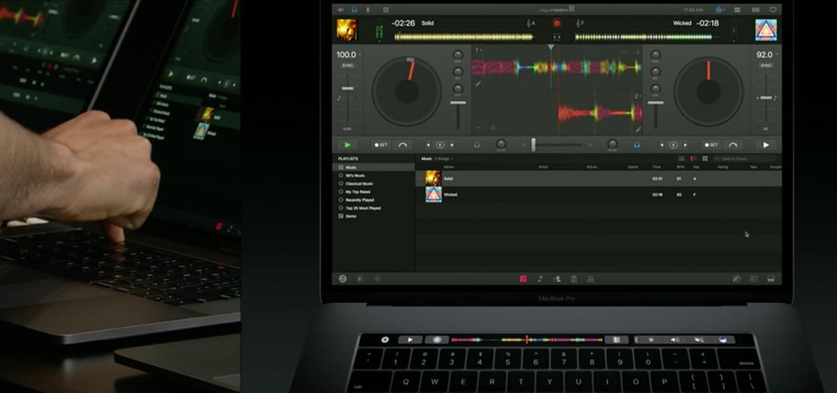Screen dimensions: 837x393
Task: Click the crossfader handle
Action: (x=533, y=144)
